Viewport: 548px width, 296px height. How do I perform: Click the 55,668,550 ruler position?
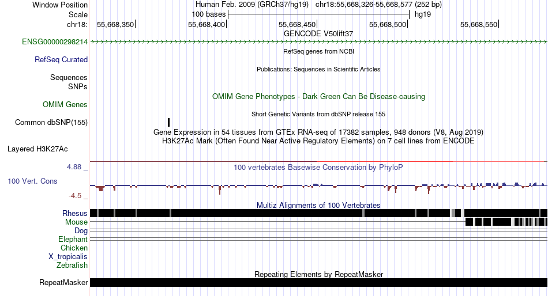(x=479, y=24)
